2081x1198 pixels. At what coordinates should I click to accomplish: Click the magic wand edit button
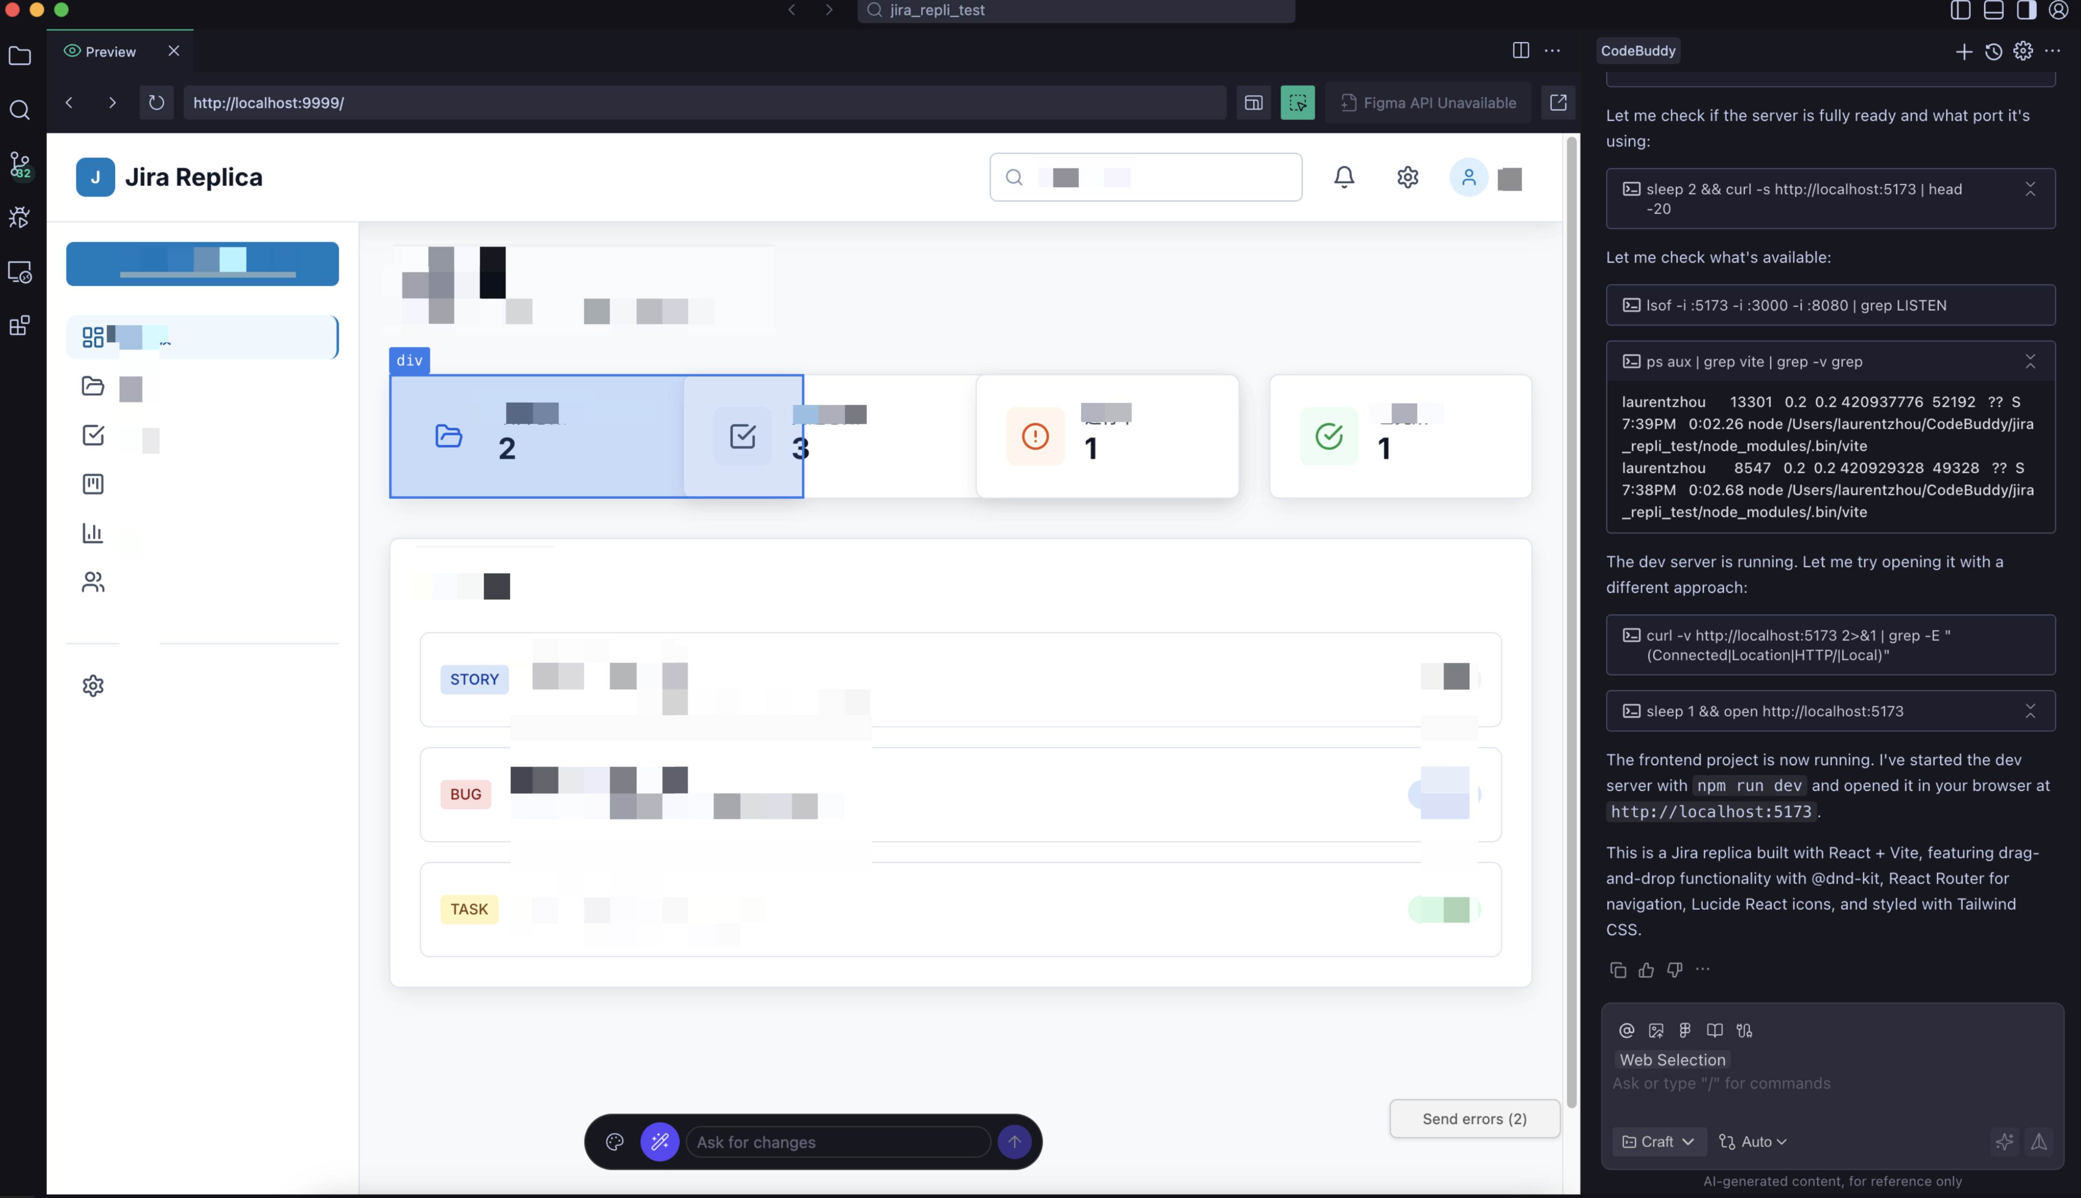(659, 1142)
